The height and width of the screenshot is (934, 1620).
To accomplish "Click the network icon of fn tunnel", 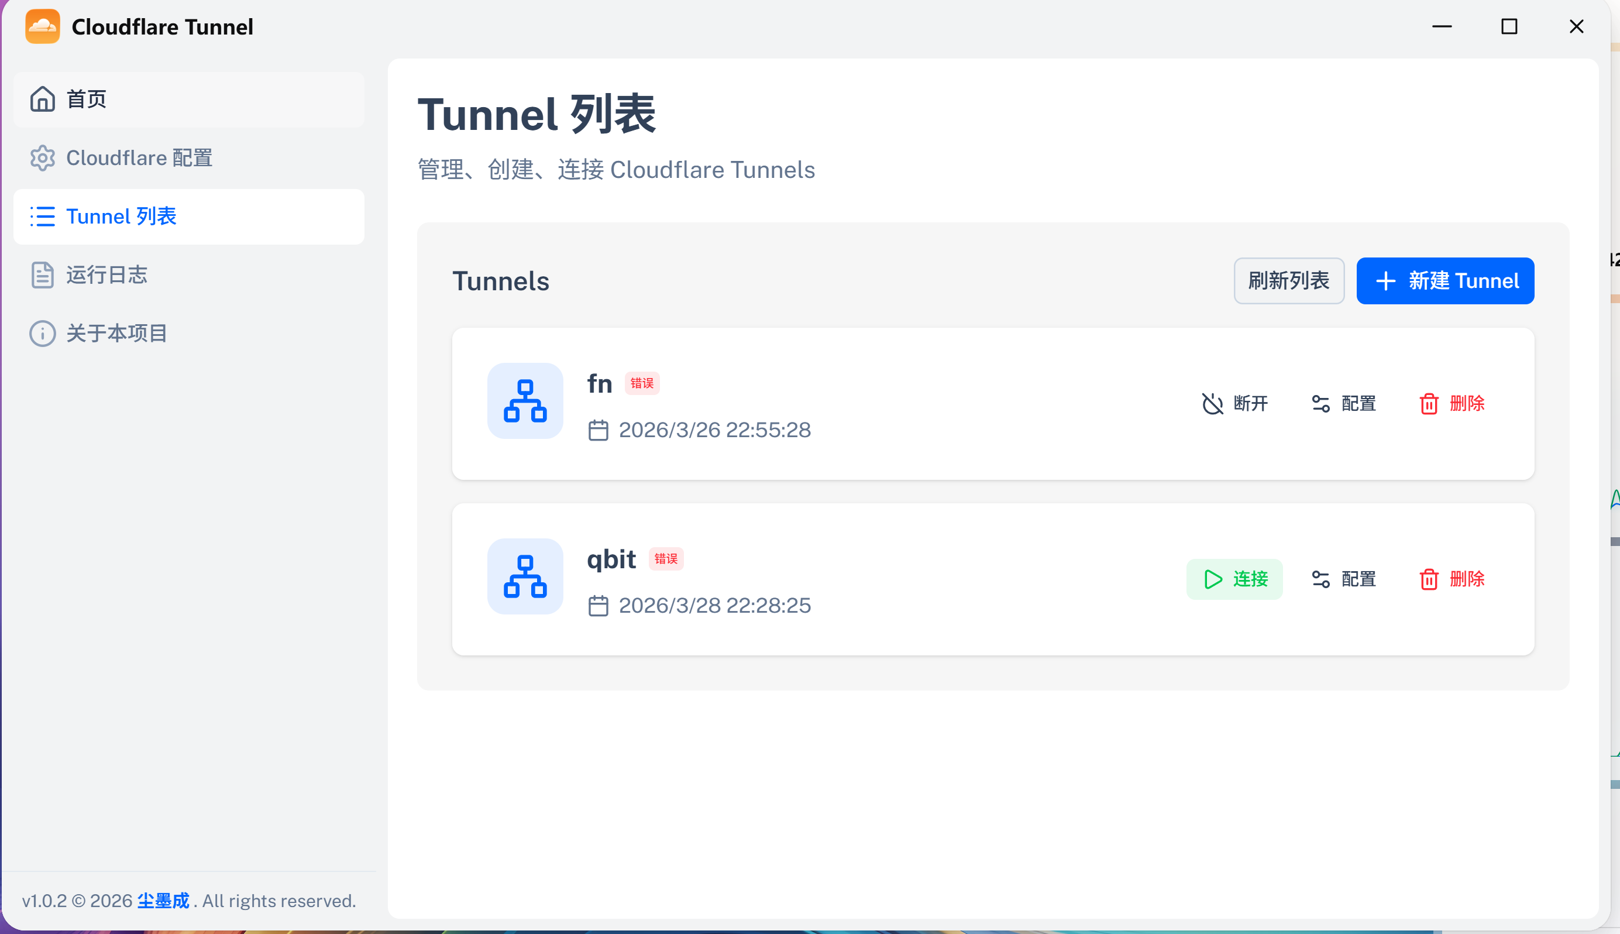I will pyautogui.click(x=525, y=401).
